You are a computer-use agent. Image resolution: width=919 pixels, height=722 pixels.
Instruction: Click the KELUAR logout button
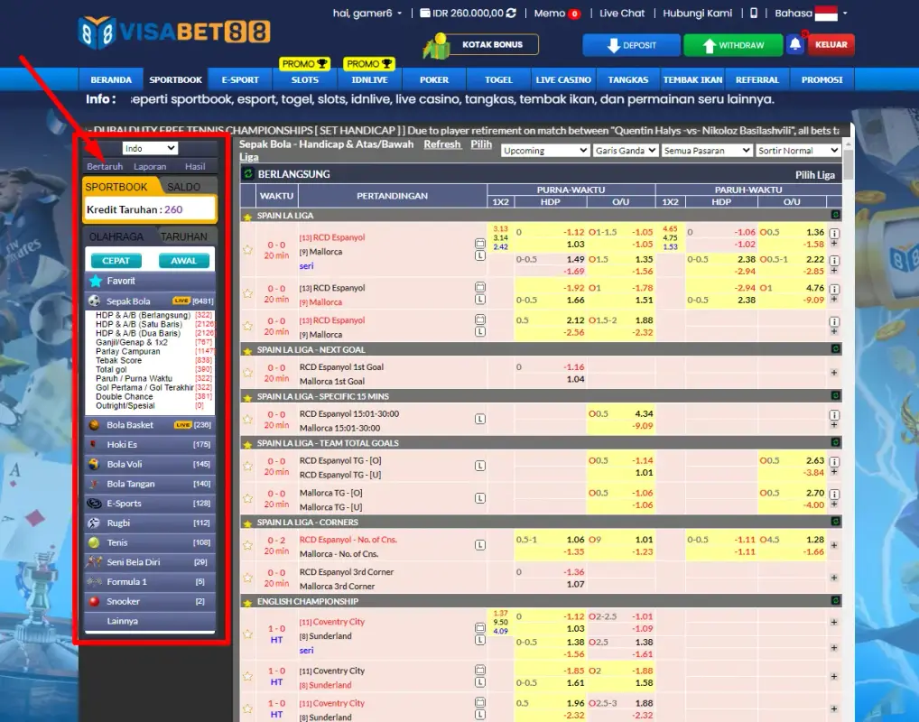coord(831,44)
